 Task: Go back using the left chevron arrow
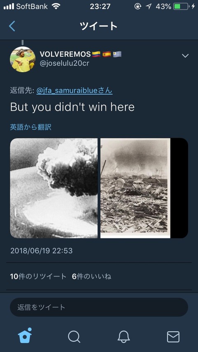[x=12, y=26]
